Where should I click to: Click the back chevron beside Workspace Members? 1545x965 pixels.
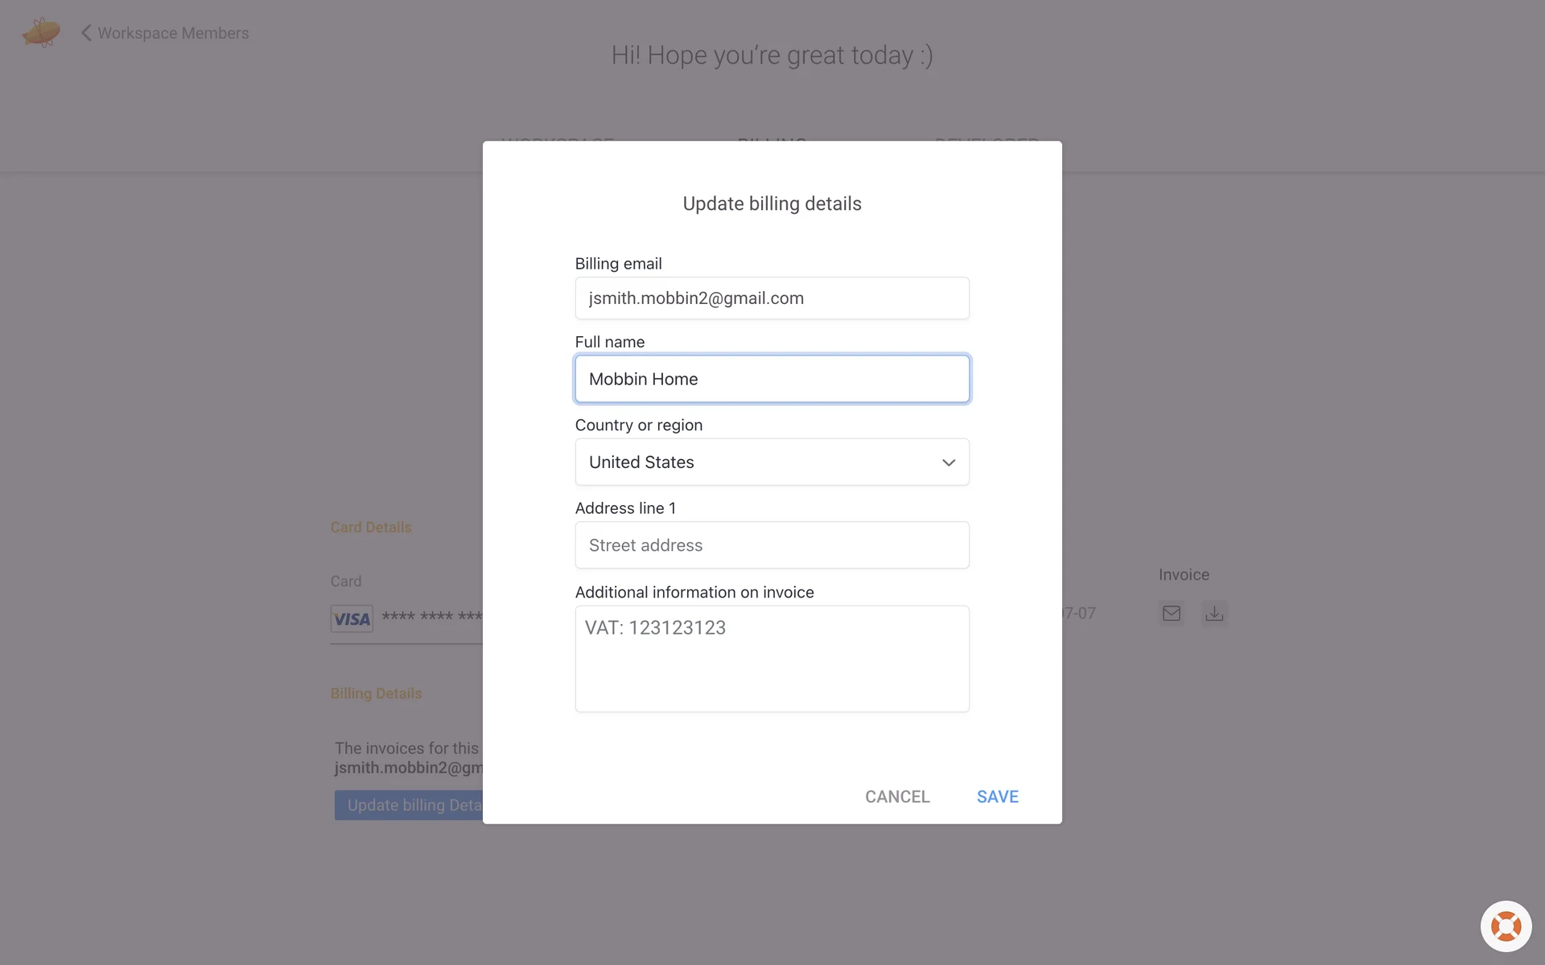(x=86, y=33)
